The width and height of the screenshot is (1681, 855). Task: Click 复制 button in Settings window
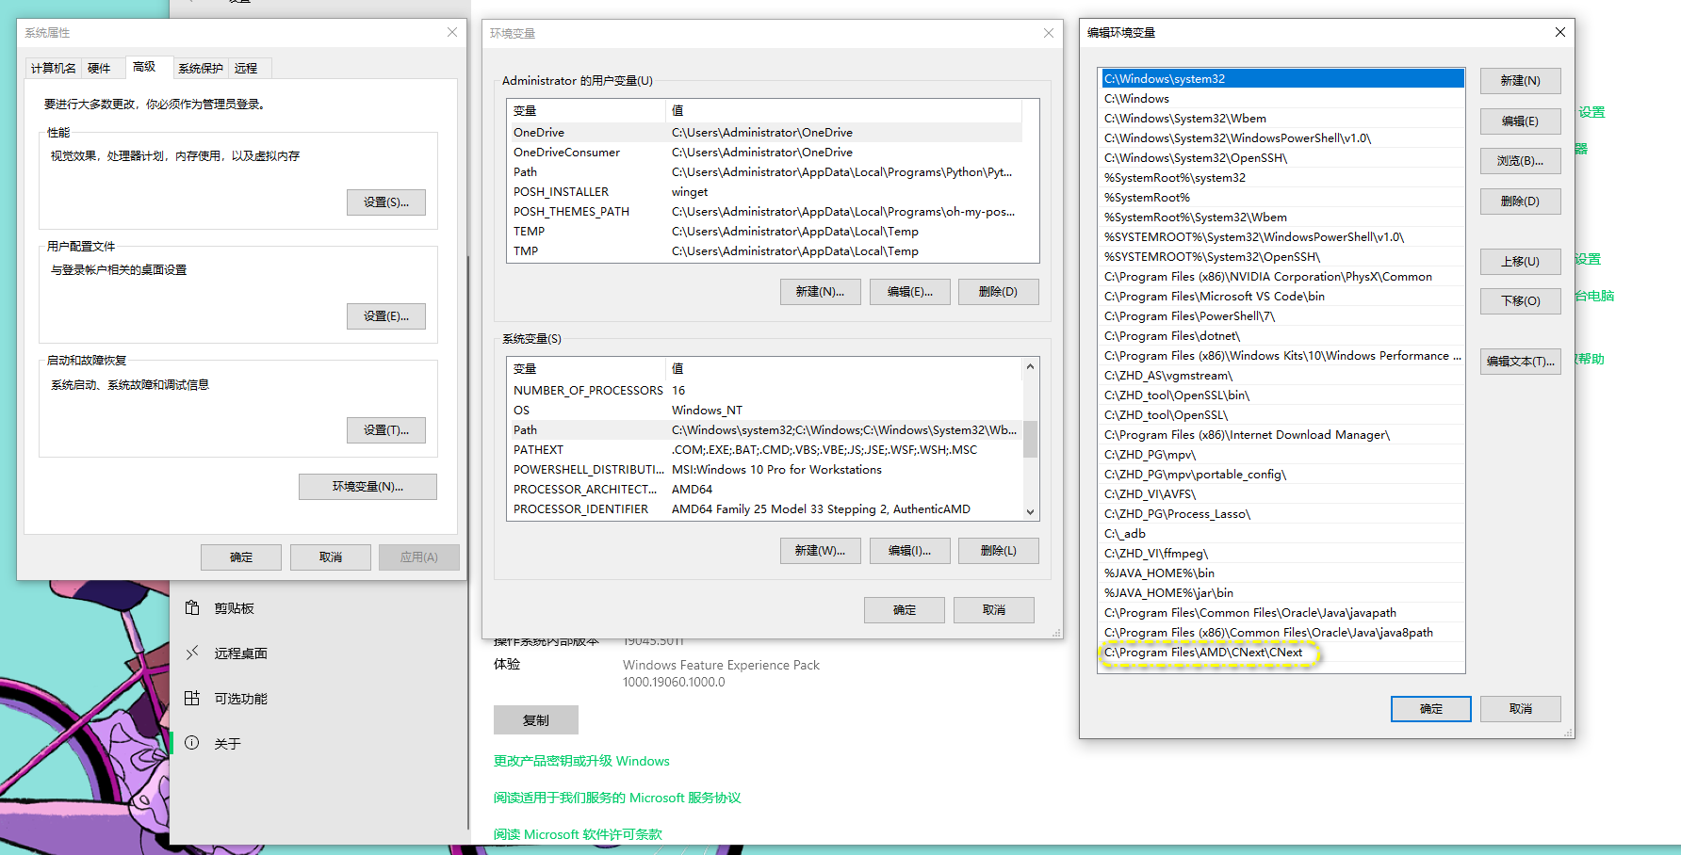(536, 720)
